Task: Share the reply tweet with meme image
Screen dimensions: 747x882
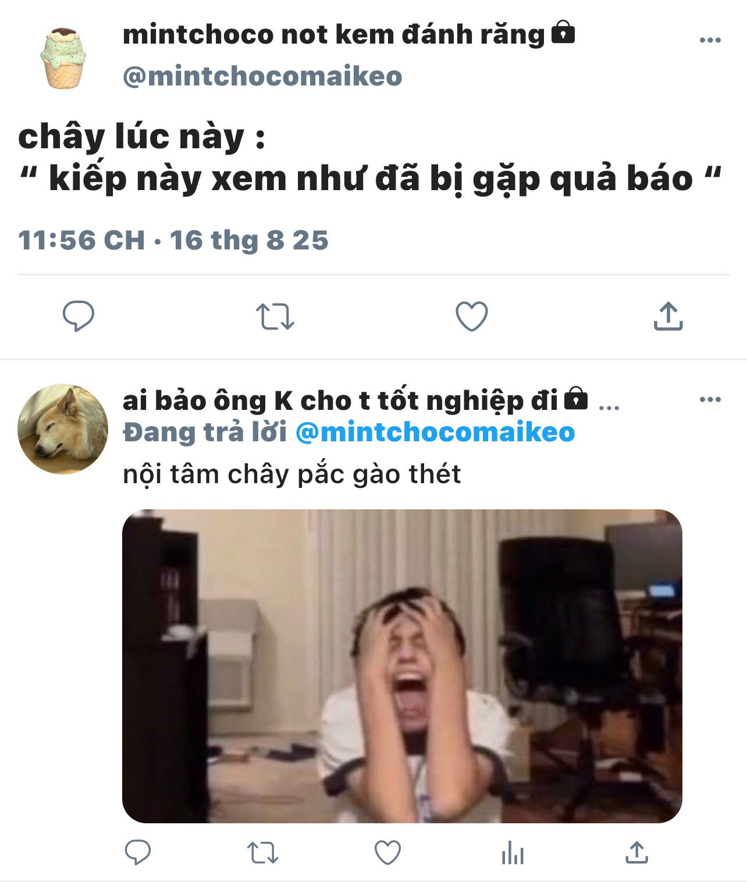Action: pos(636,852)
